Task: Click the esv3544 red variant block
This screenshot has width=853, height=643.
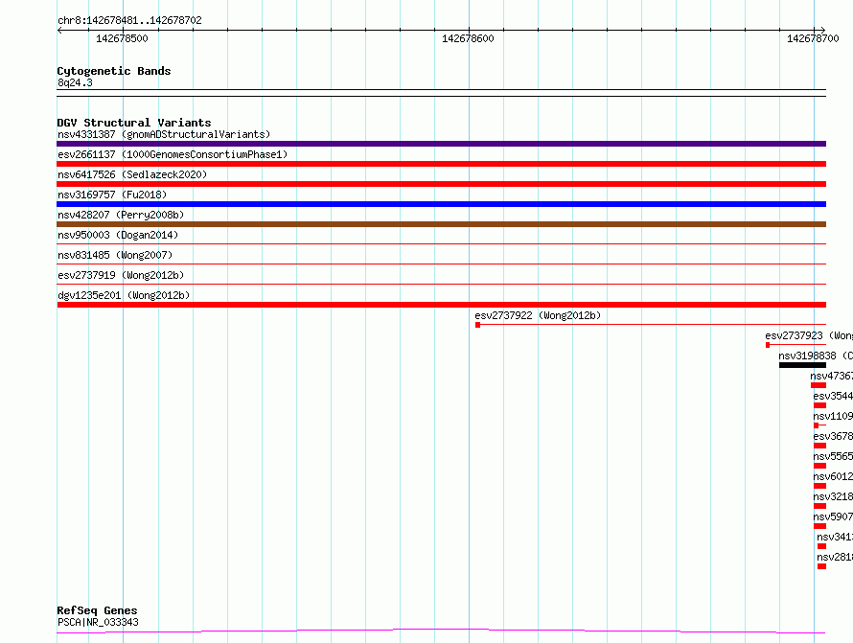Action: 819,405
